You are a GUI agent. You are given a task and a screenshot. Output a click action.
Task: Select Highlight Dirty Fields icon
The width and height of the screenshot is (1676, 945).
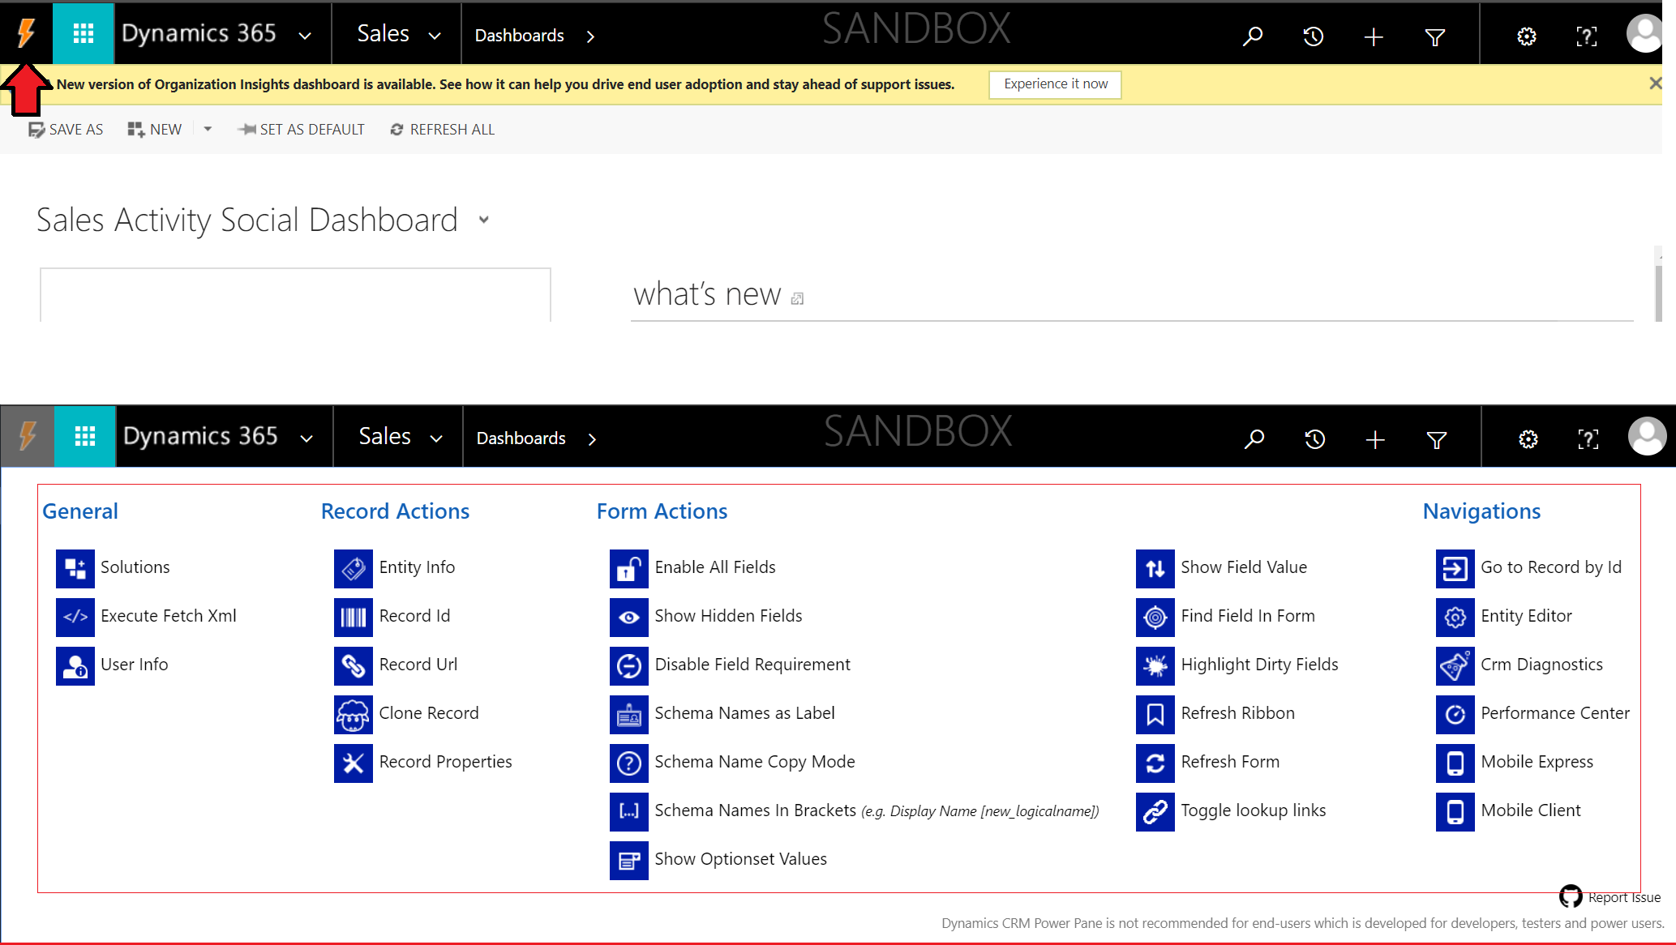tap(1155, 664)
